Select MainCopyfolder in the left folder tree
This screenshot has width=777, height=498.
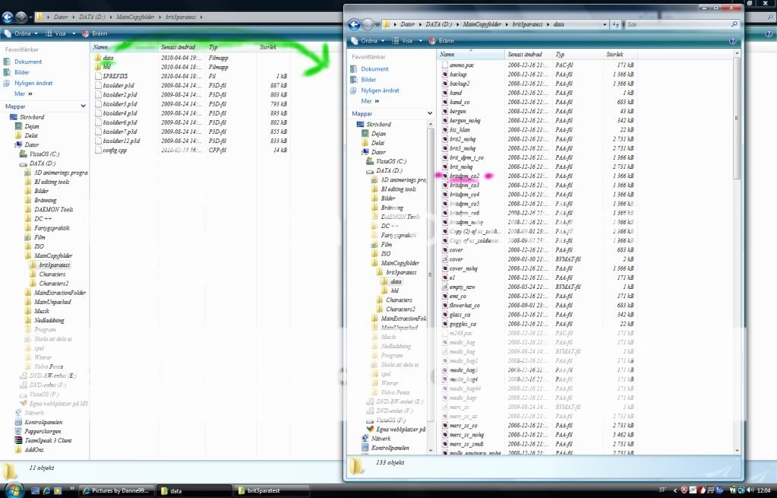tap(53, 256)
